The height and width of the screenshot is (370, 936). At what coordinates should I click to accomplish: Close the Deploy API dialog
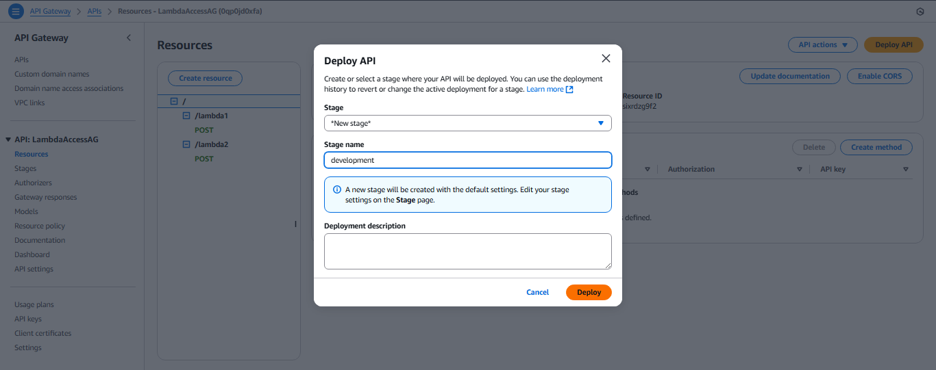pos(606,59)
